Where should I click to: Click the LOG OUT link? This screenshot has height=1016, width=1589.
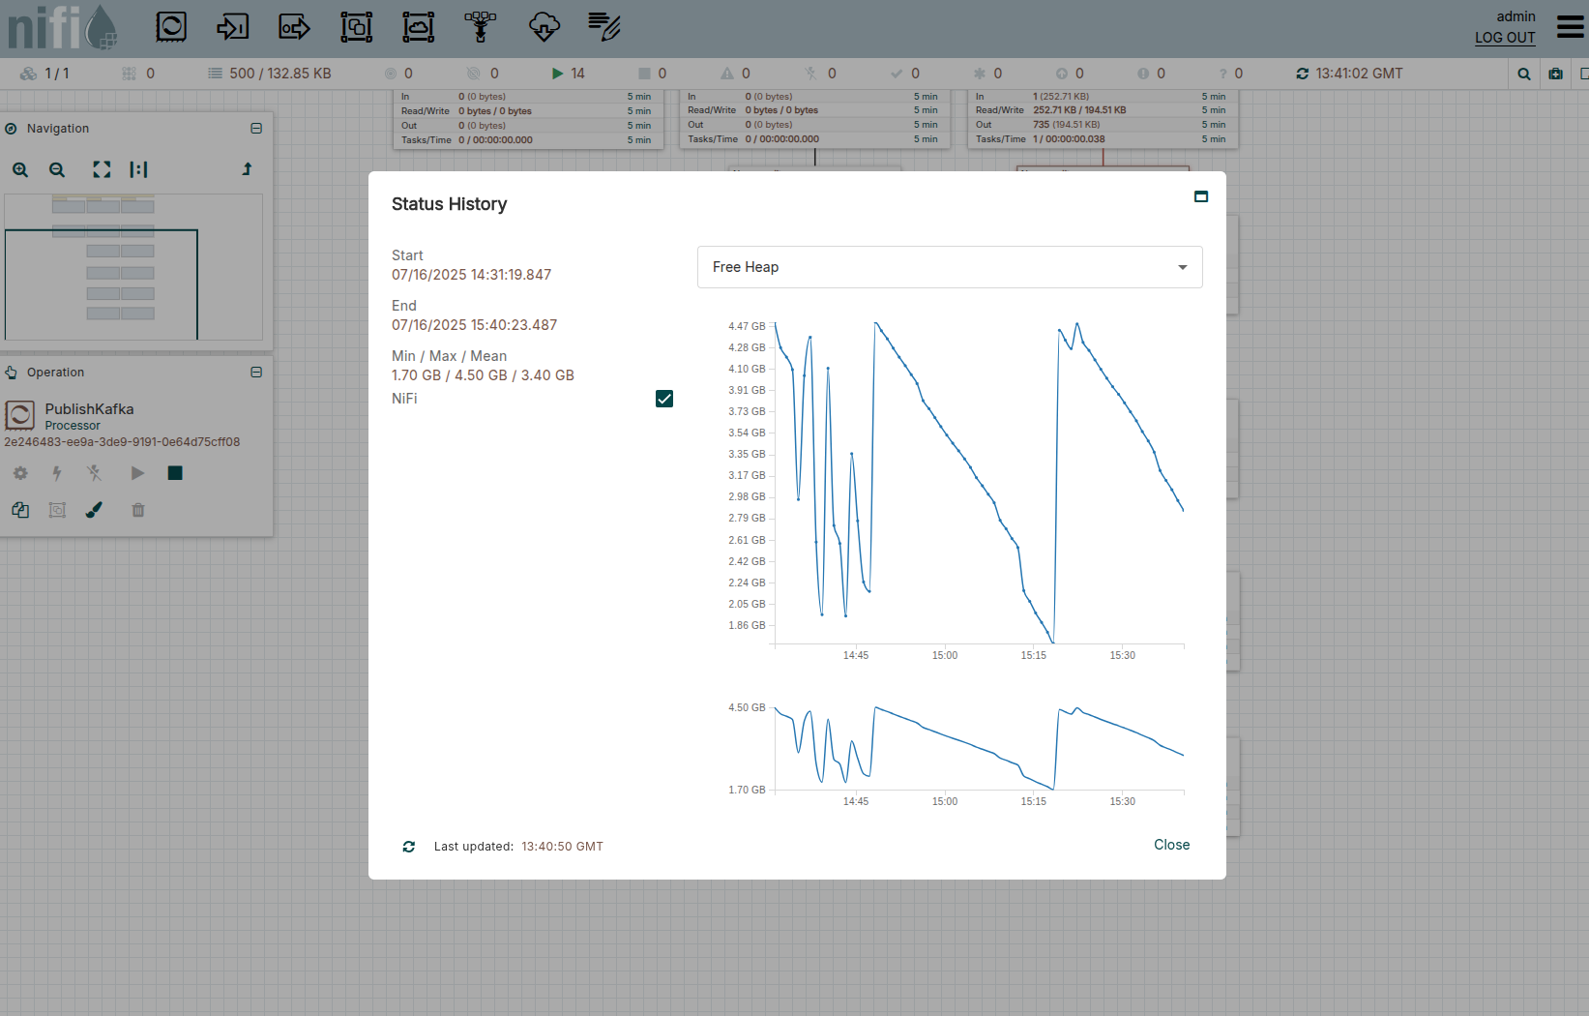1504,38
